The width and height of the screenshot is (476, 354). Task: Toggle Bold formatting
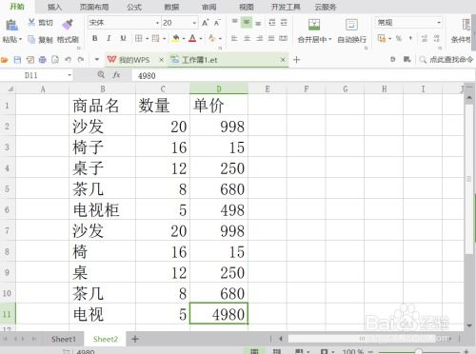[94, 38]
